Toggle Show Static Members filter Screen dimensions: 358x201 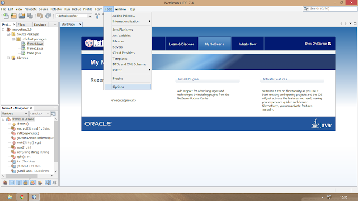pos(19,183)
